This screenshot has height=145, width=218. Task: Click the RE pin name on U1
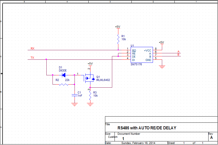point(134,54)
